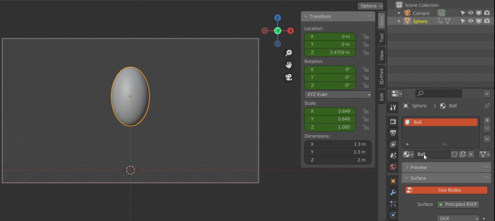Toggle camera view with the camera icon
Image resolution: width=495 pixels, height=221 pixels.
(x=288, y=78)
